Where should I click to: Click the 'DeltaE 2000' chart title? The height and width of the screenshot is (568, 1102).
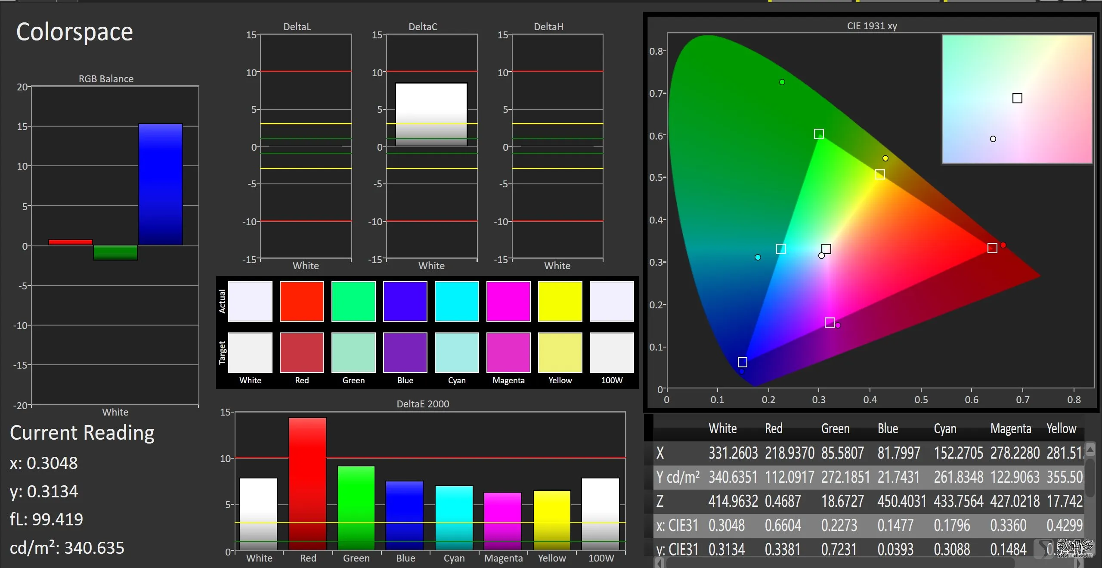[x=423, y=404]
